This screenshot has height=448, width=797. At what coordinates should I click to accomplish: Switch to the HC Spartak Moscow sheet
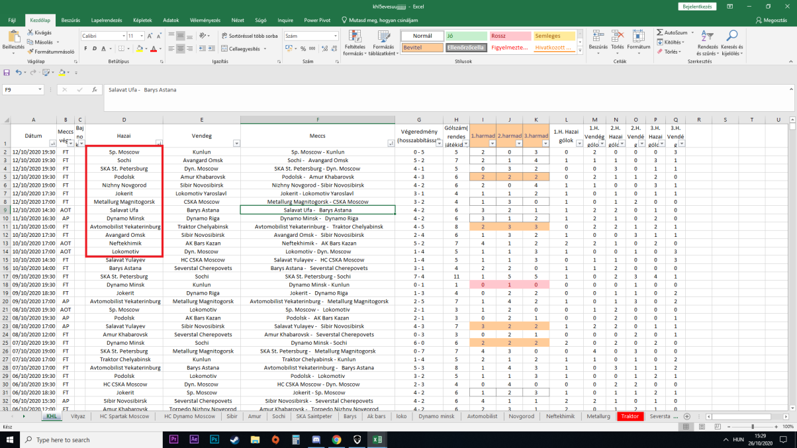(124, 417)
